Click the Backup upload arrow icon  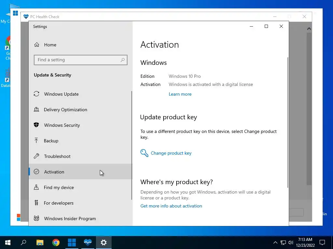pyautogui.click(x=36, y=140)
